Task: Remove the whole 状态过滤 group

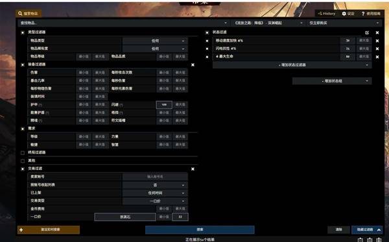Action: point(377,32)
